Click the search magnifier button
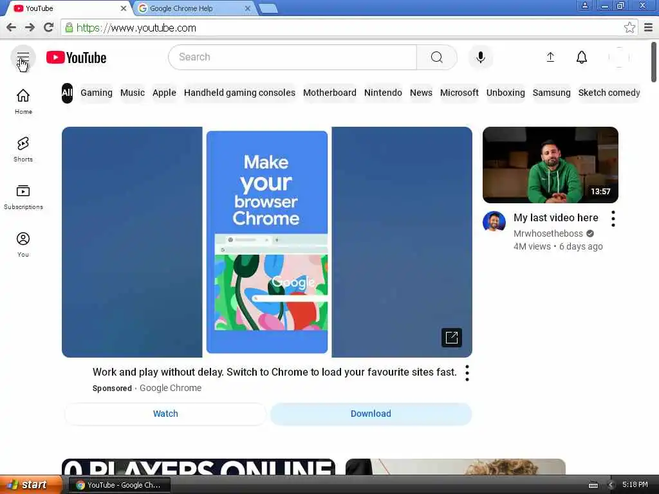 point(437,57)
